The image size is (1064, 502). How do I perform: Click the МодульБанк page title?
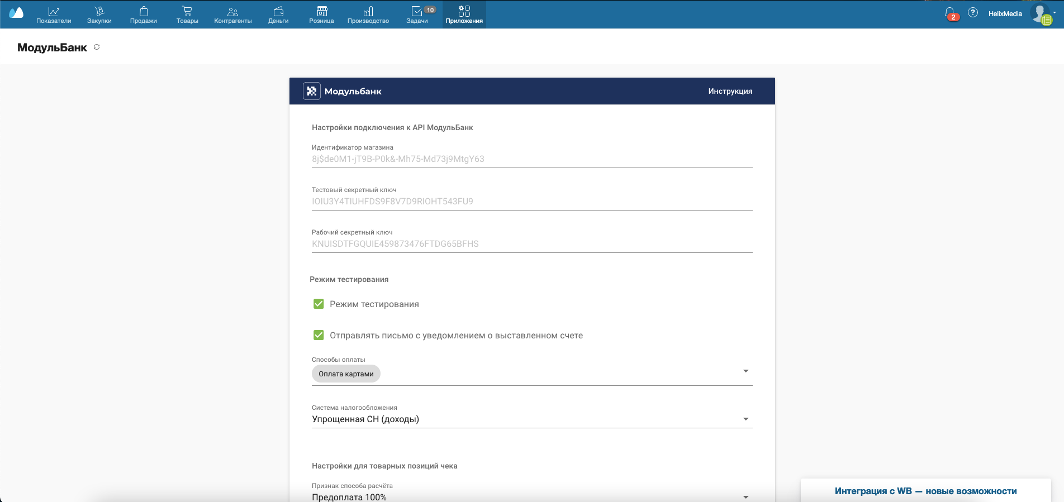click(x=52, y=47)
